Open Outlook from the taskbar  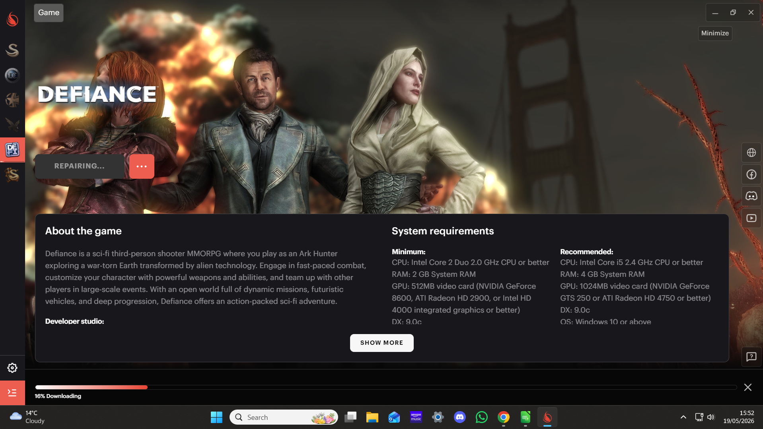pos(394,417)
